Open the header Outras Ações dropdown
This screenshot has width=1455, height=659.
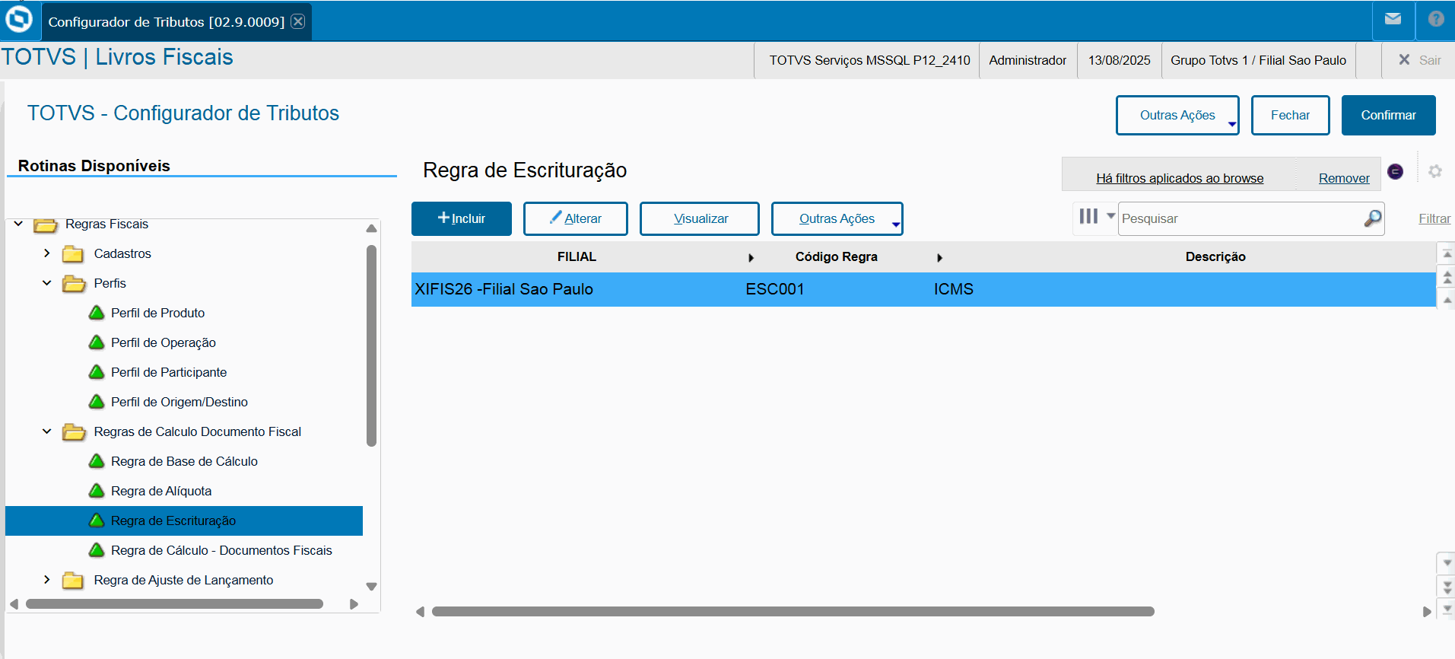click(x=1177, y=115)
